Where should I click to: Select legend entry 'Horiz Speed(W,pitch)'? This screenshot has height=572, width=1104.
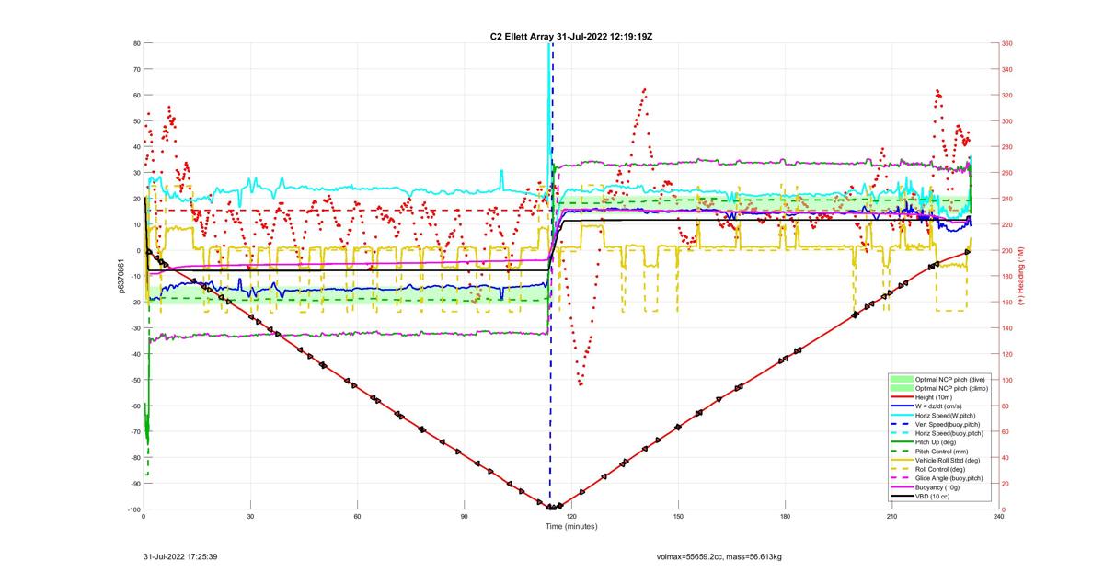click(x=948, y=415)
